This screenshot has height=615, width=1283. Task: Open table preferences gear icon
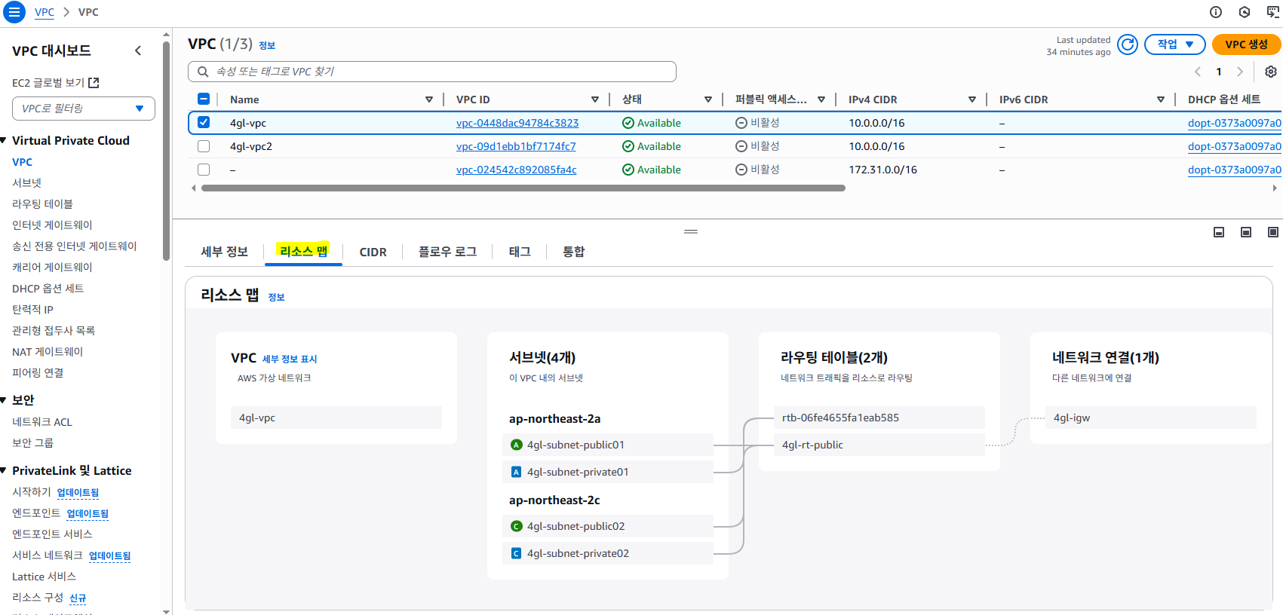[x=1271, y=72]
